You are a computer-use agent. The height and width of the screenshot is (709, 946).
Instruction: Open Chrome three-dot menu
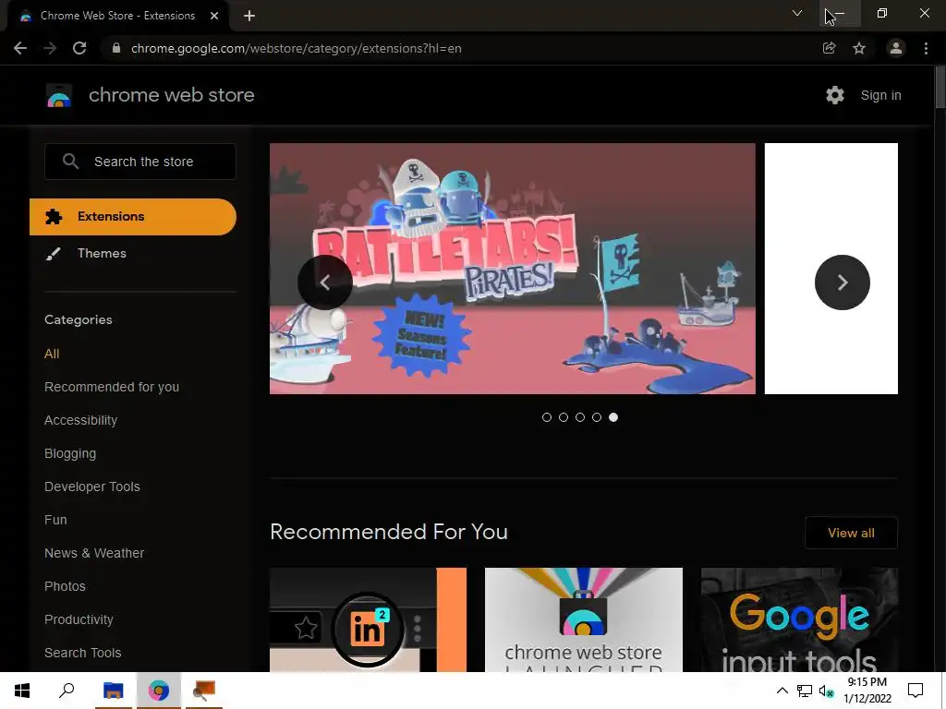(x=926, y=48)
